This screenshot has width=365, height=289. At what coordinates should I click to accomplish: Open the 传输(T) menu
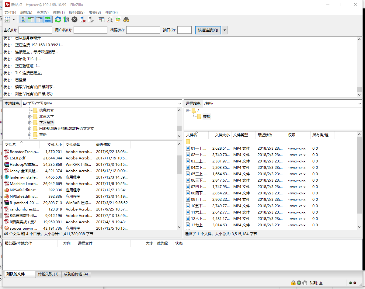pos(58,12)
